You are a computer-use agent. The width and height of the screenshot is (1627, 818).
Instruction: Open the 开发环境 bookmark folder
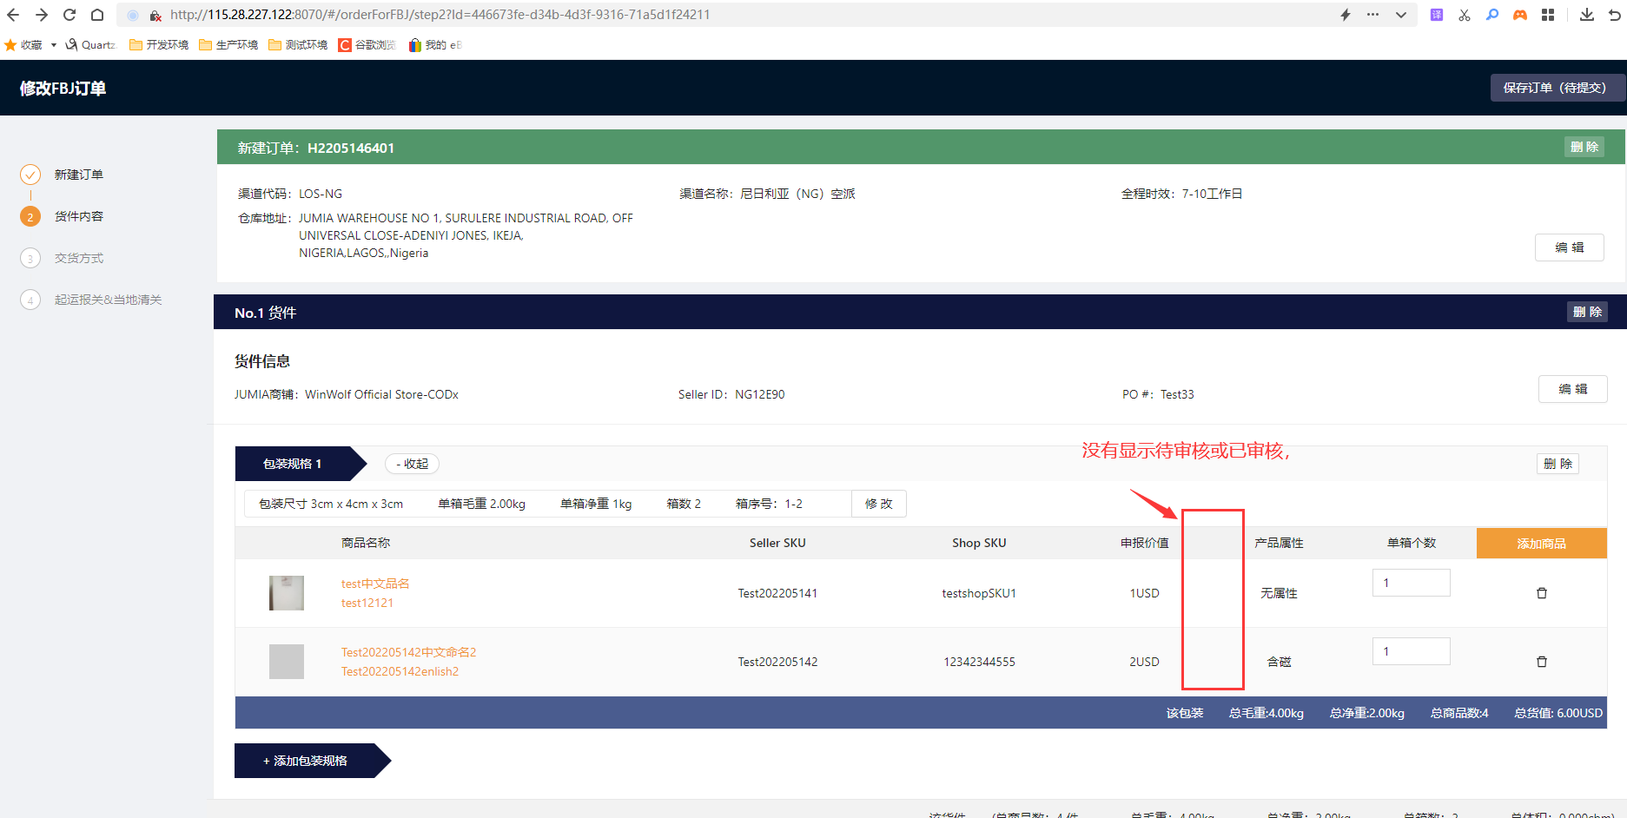tap(159, 45)
